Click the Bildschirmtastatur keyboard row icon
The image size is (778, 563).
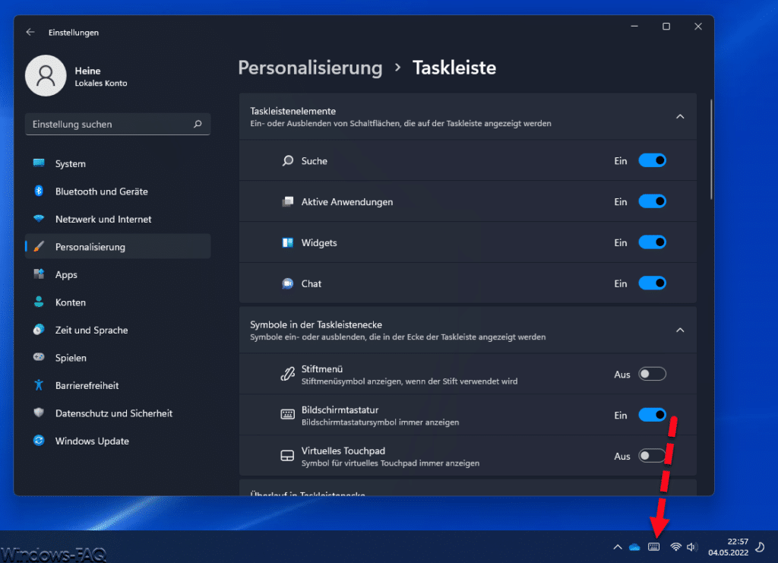288,415
